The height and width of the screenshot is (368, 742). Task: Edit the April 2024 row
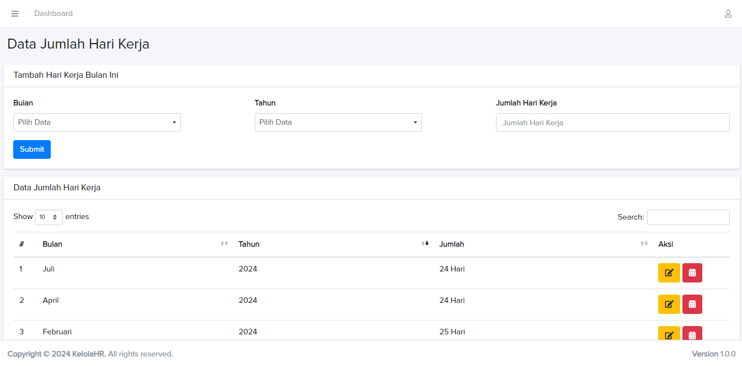669,304
